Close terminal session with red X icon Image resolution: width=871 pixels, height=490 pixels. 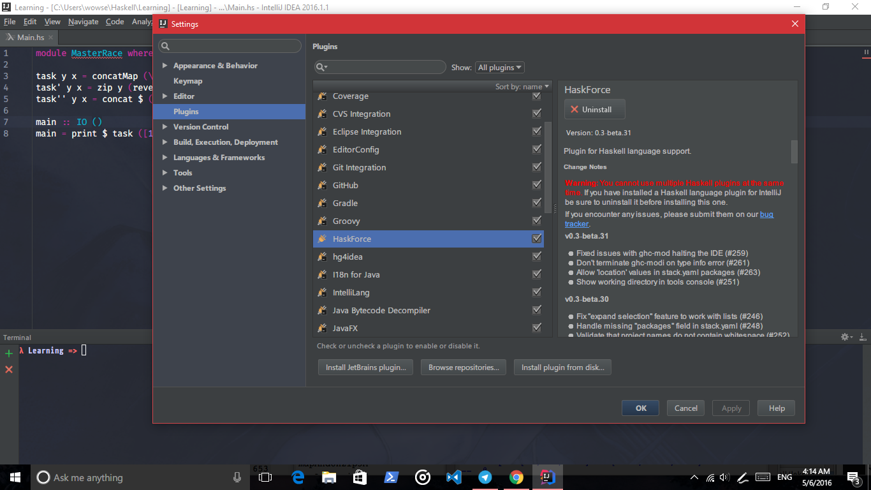9,369
